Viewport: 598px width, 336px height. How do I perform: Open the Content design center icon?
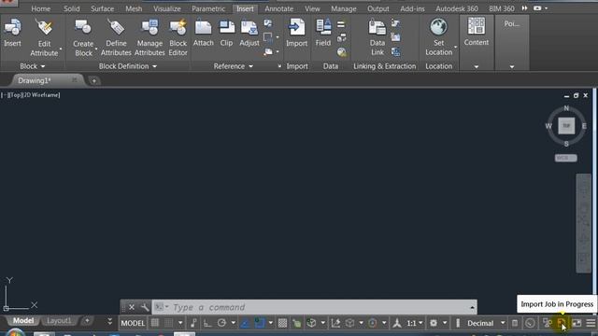click(x=477, y=27)
